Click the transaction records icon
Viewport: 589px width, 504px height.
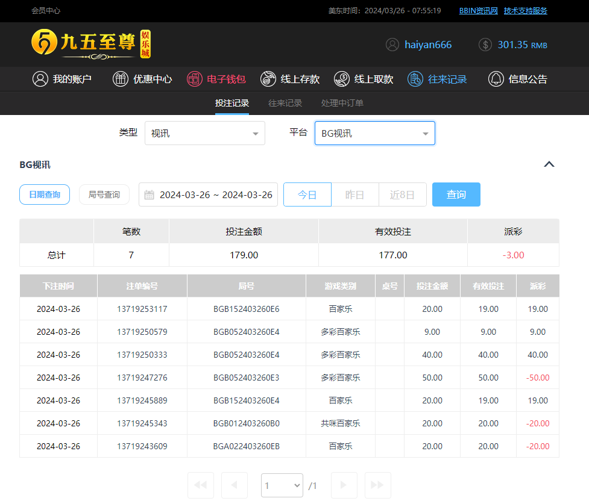[415, 79]
